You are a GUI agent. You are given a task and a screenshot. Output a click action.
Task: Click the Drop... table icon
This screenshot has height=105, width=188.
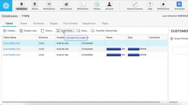[78, 31]
